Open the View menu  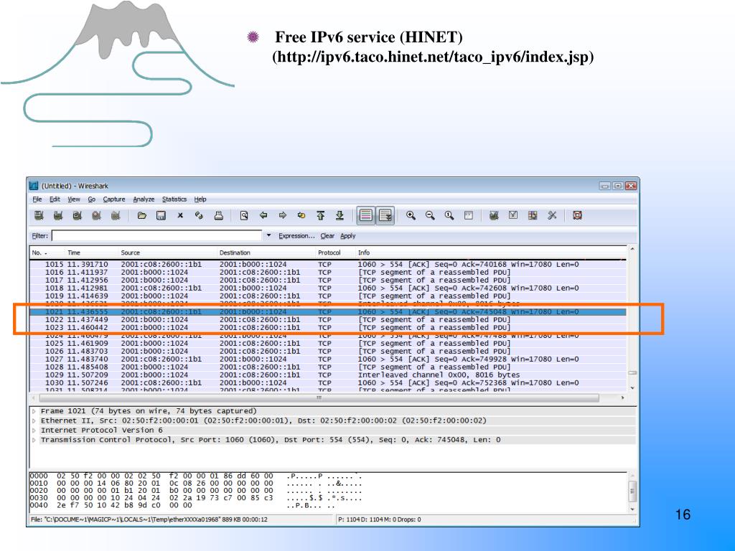click(x=74, y=199)
